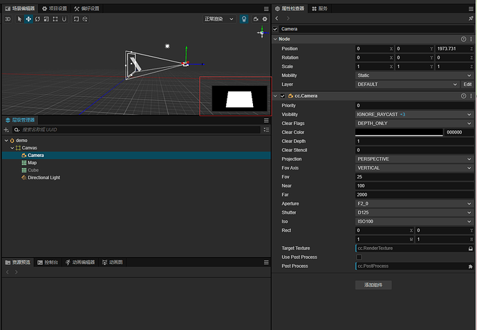This screenshot has height=330, width=477.
Task: Switch to the 项目设置 tab
Action: 54,8
